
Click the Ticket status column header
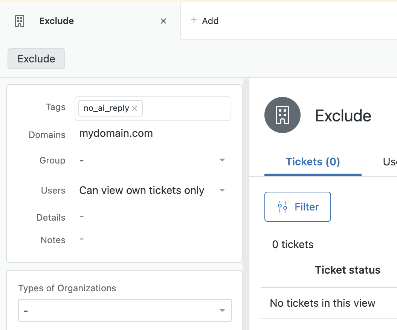click(x=347, y=270)
